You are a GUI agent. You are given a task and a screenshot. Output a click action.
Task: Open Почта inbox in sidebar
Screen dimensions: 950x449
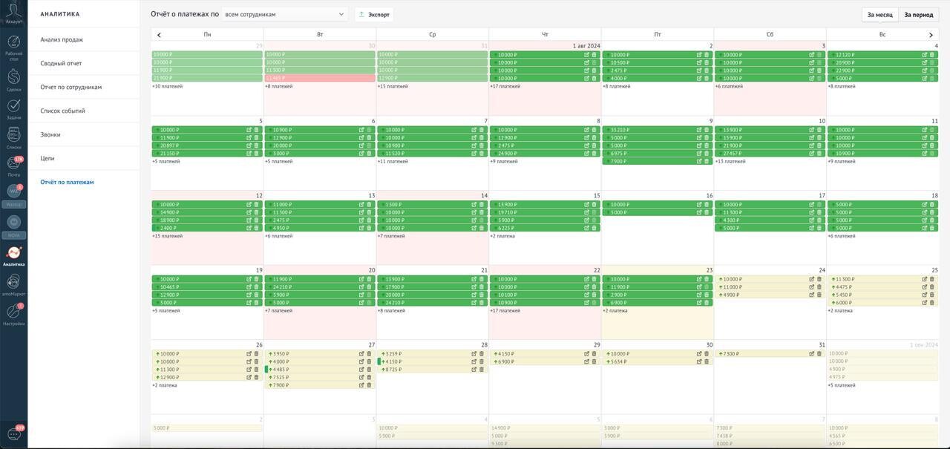coord(13,167)
